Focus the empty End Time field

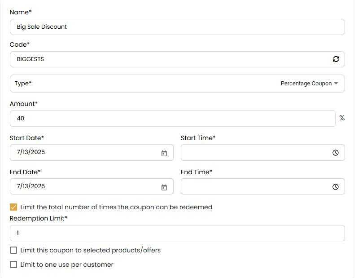[x=256, y=187]
